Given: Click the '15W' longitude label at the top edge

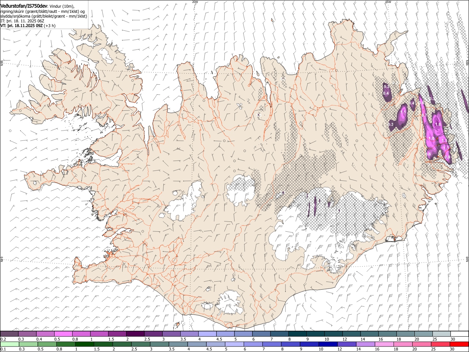Looking at the screenshot, I should [x=388, y=2].
